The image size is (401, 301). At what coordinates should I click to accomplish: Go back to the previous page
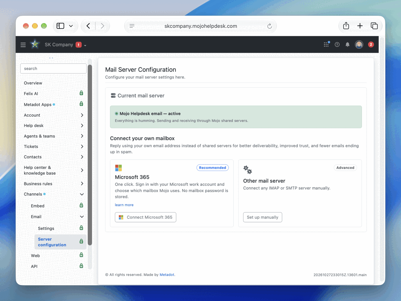88,26
